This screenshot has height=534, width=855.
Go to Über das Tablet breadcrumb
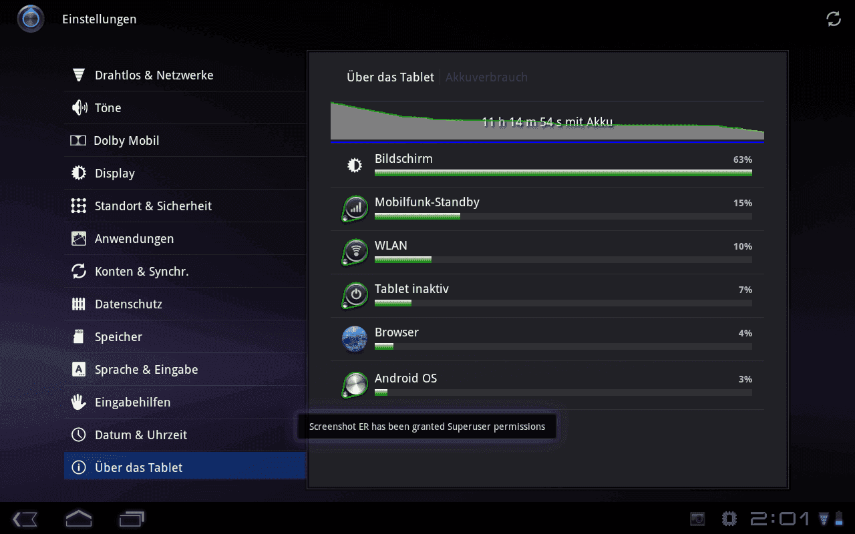click(390, 77)
